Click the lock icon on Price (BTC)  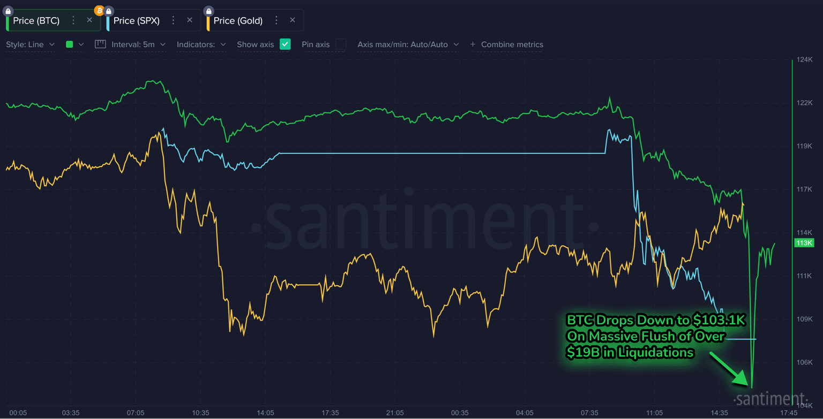[9, 10]
